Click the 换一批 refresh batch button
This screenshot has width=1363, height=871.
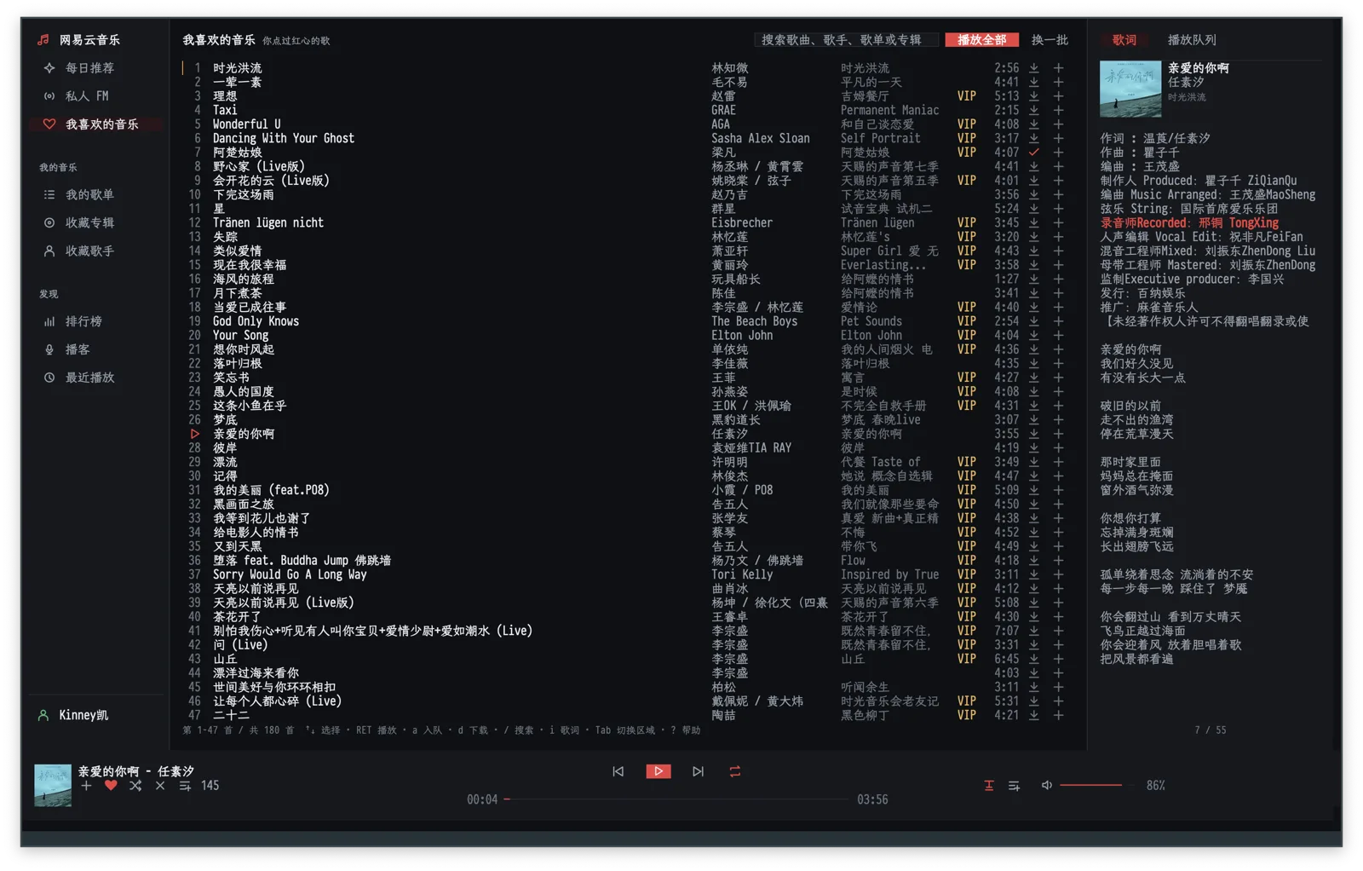click(x=1050, y=40)
